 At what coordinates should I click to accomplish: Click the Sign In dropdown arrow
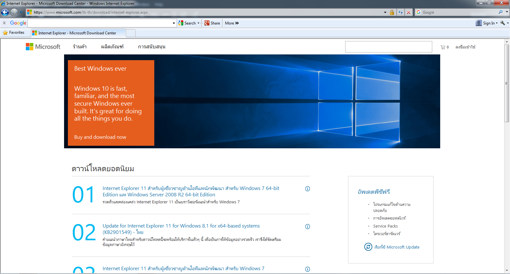click(x=497, y=23)
